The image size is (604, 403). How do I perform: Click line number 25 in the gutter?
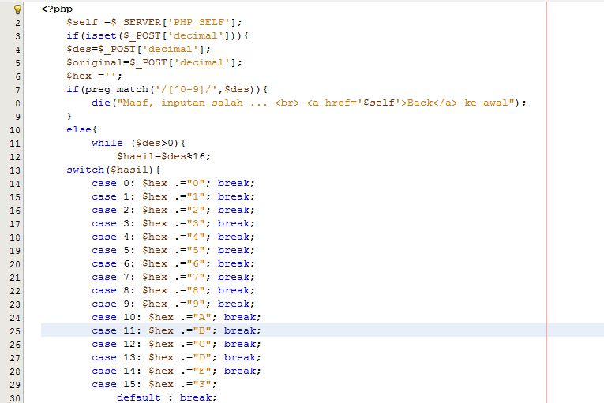15,331
